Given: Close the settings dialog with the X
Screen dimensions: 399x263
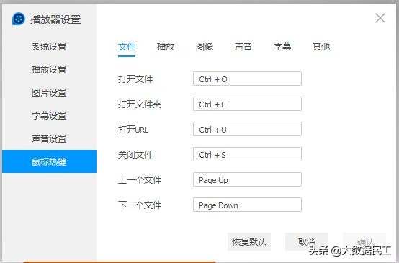Looking at the screenshot, I should 380,18.
